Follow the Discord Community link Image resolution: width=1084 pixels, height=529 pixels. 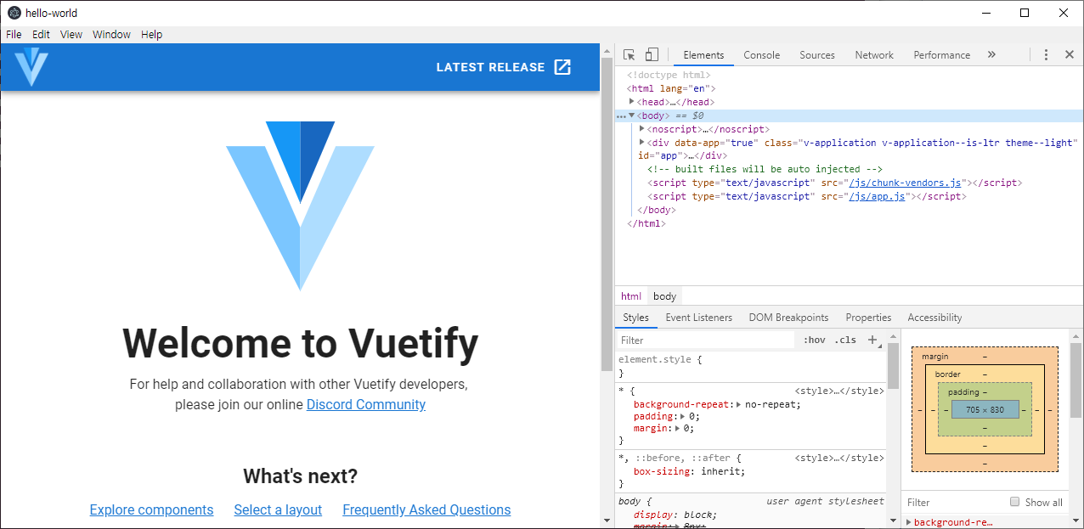point(366,405)
